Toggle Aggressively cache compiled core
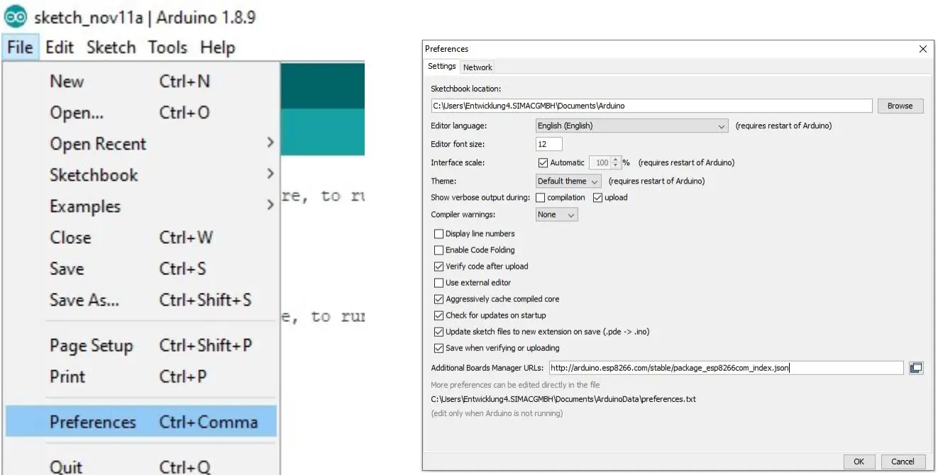 tap(438, 299)
